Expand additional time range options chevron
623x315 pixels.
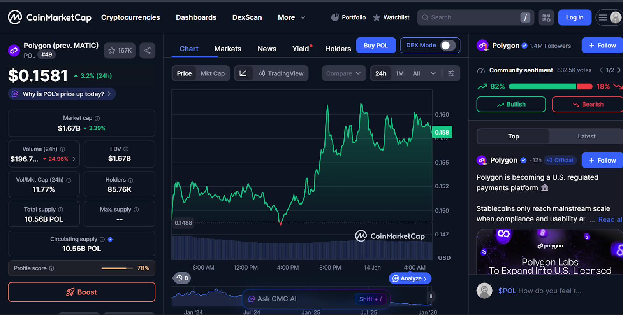433,73
